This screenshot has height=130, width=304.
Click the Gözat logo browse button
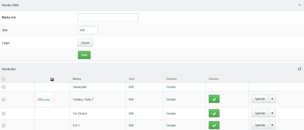tap(85, 43)
